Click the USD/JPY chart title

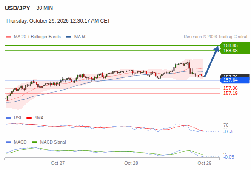tap(17, 8)
